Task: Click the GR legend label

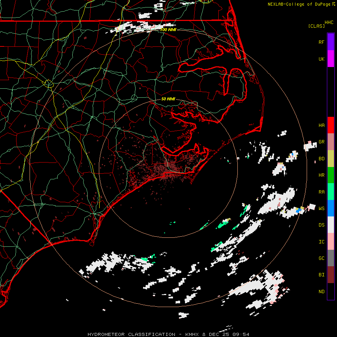Action: coord(321,142)
